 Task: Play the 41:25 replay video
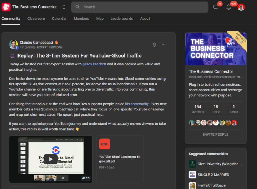point(51,159)
